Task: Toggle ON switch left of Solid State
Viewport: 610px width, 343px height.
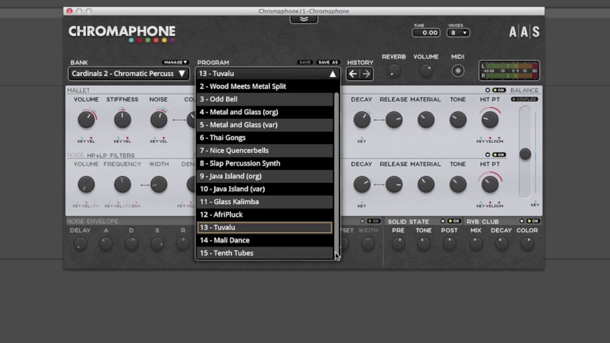Action: point(374,222)
